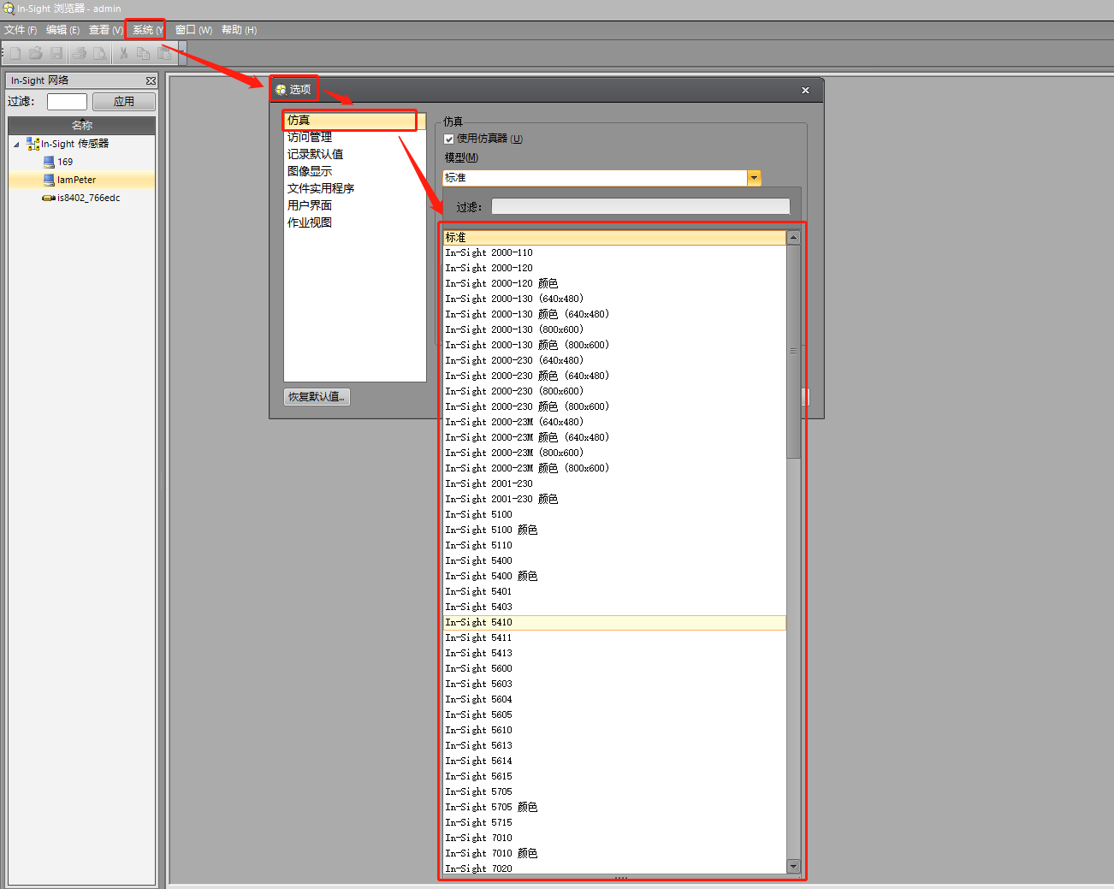Image resolution: width=1114 pixels, height=889 pixels.
Task: Select In-Sight 2000-23M (640x480) model
Action: click(x=614, y=423)
